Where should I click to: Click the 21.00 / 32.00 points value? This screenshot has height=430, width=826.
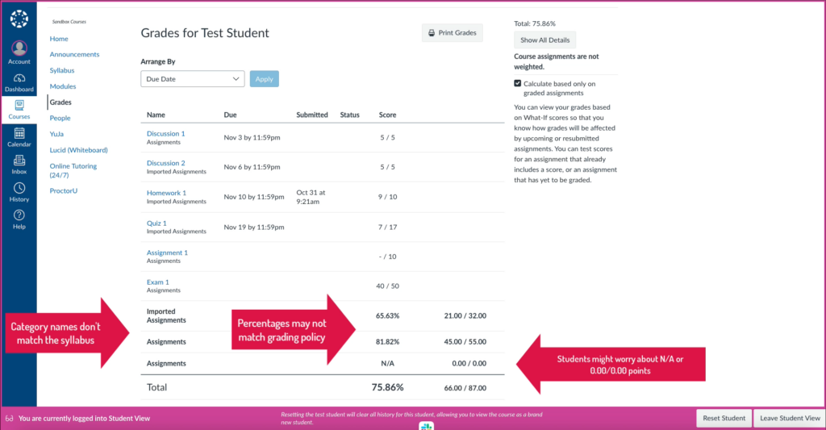[465, 315]
